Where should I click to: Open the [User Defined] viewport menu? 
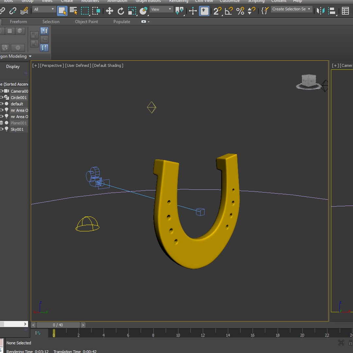point(78,65)
